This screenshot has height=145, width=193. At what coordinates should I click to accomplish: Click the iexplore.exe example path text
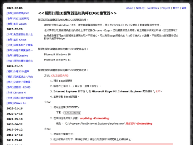click(95, 124)
